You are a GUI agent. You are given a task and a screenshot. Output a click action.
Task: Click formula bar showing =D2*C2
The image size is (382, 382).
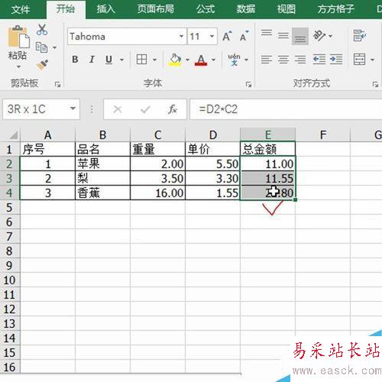coord(286,109)
